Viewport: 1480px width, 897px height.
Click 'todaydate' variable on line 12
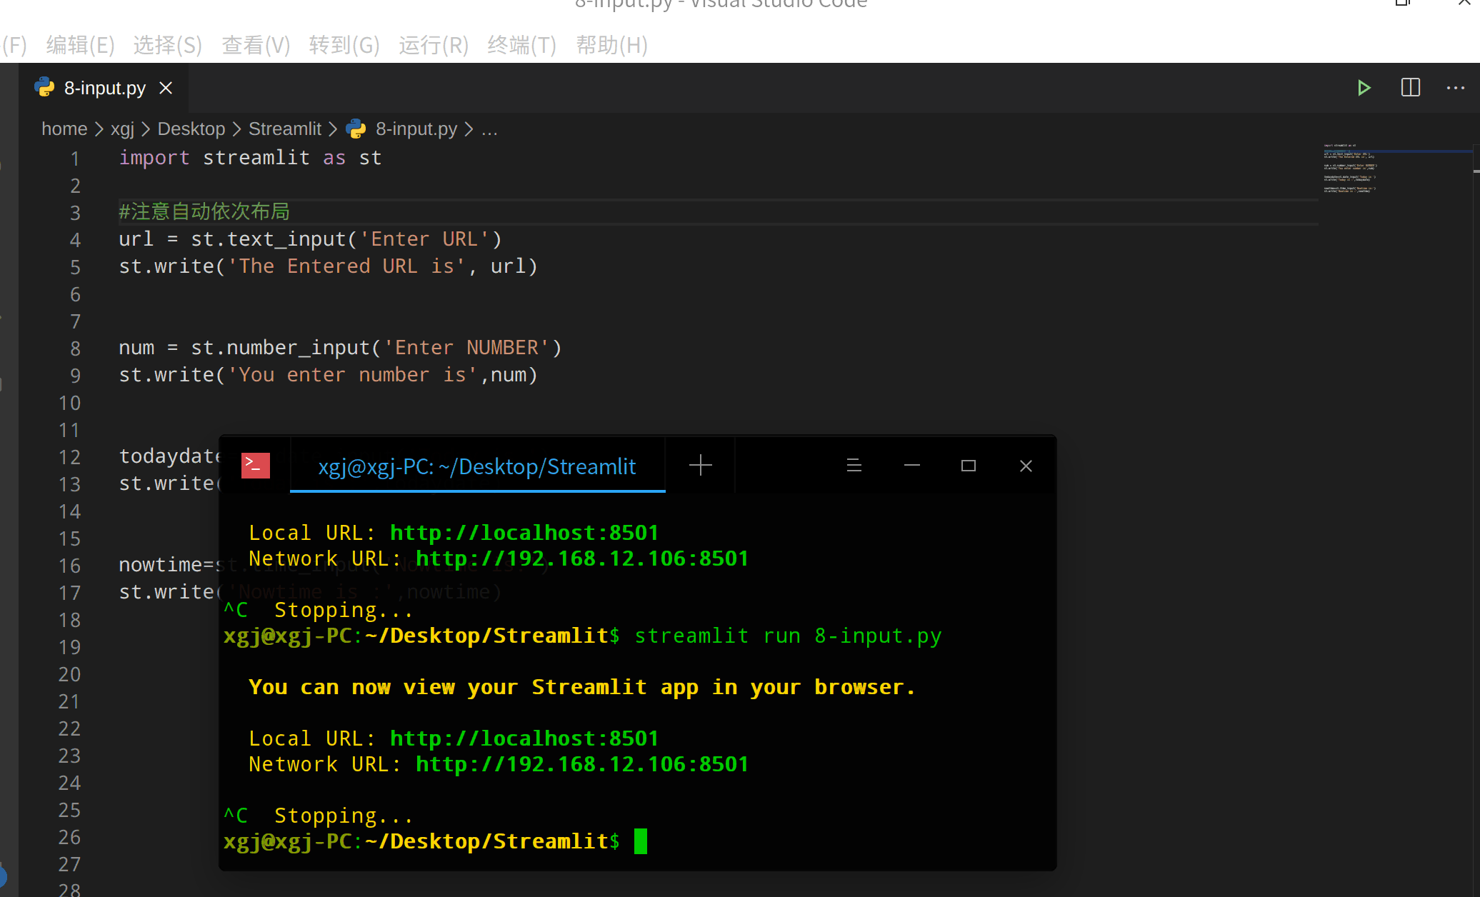169,456
